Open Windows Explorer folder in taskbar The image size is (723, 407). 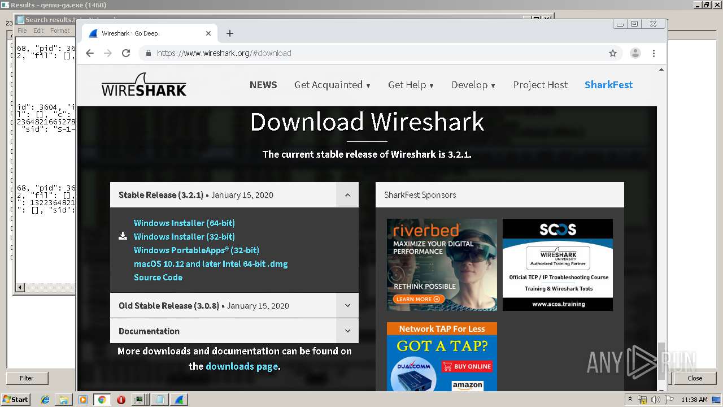tap(64, 400)
